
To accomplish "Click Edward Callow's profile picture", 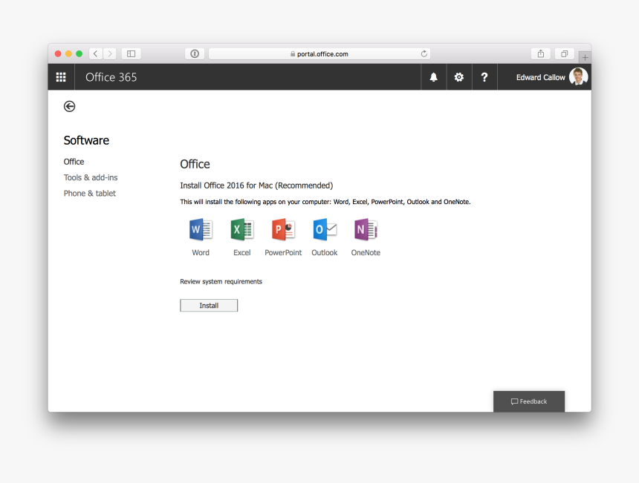I will point(578,76).
